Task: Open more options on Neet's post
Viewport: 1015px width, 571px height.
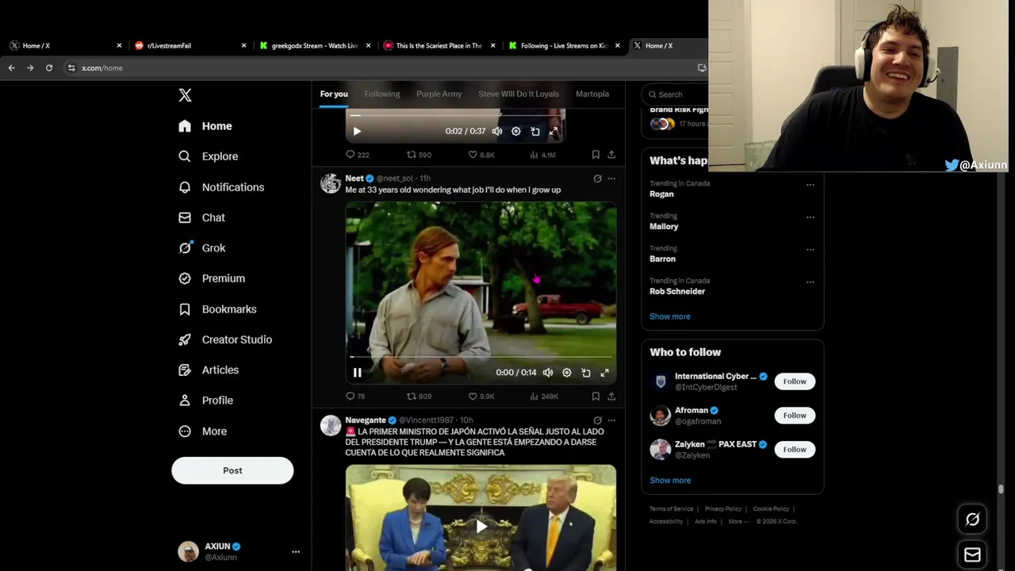Action: (x=611, y=178)
